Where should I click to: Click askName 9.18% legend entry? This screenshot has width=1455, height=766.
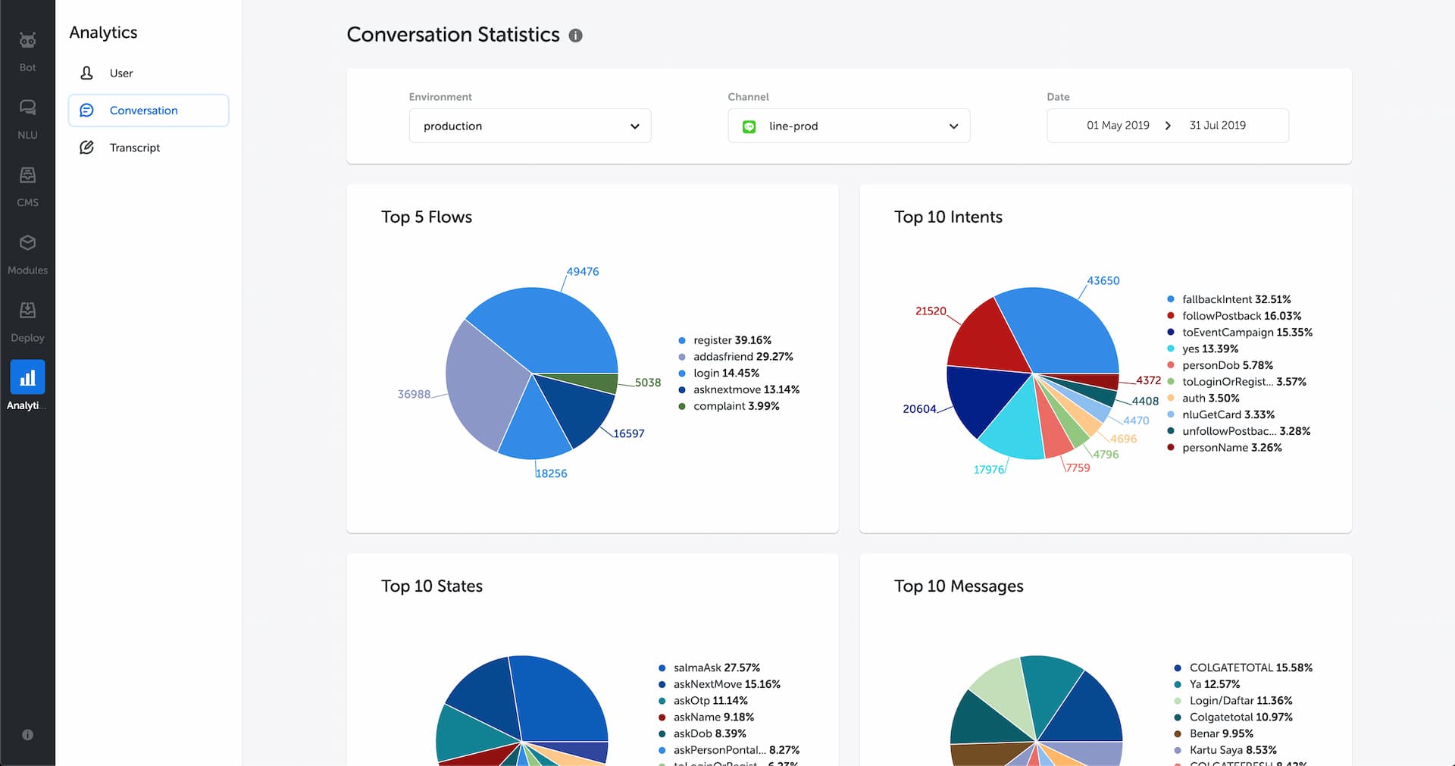pyautogui.click(x=706, y=717)
